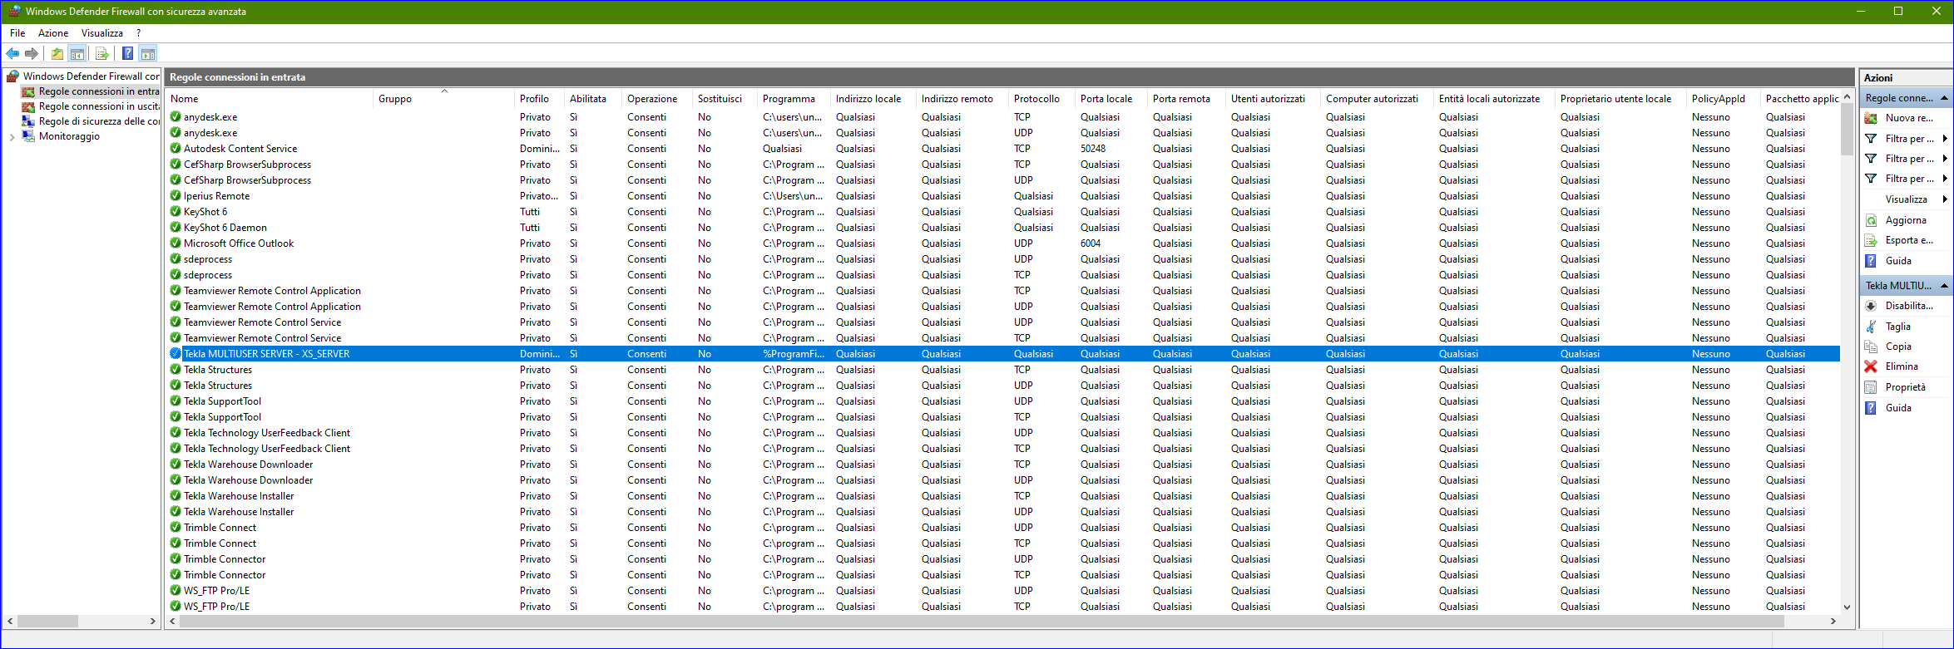Image resolution: width=1954 pixels, height=649 pixels.
Task: Select Regole connessioni in uscita
Action: (x=99, y=106)
